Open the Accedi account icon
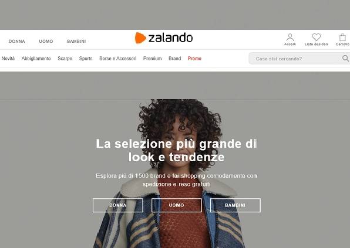This screenshot has width=350, height=248. click(290, 37)
